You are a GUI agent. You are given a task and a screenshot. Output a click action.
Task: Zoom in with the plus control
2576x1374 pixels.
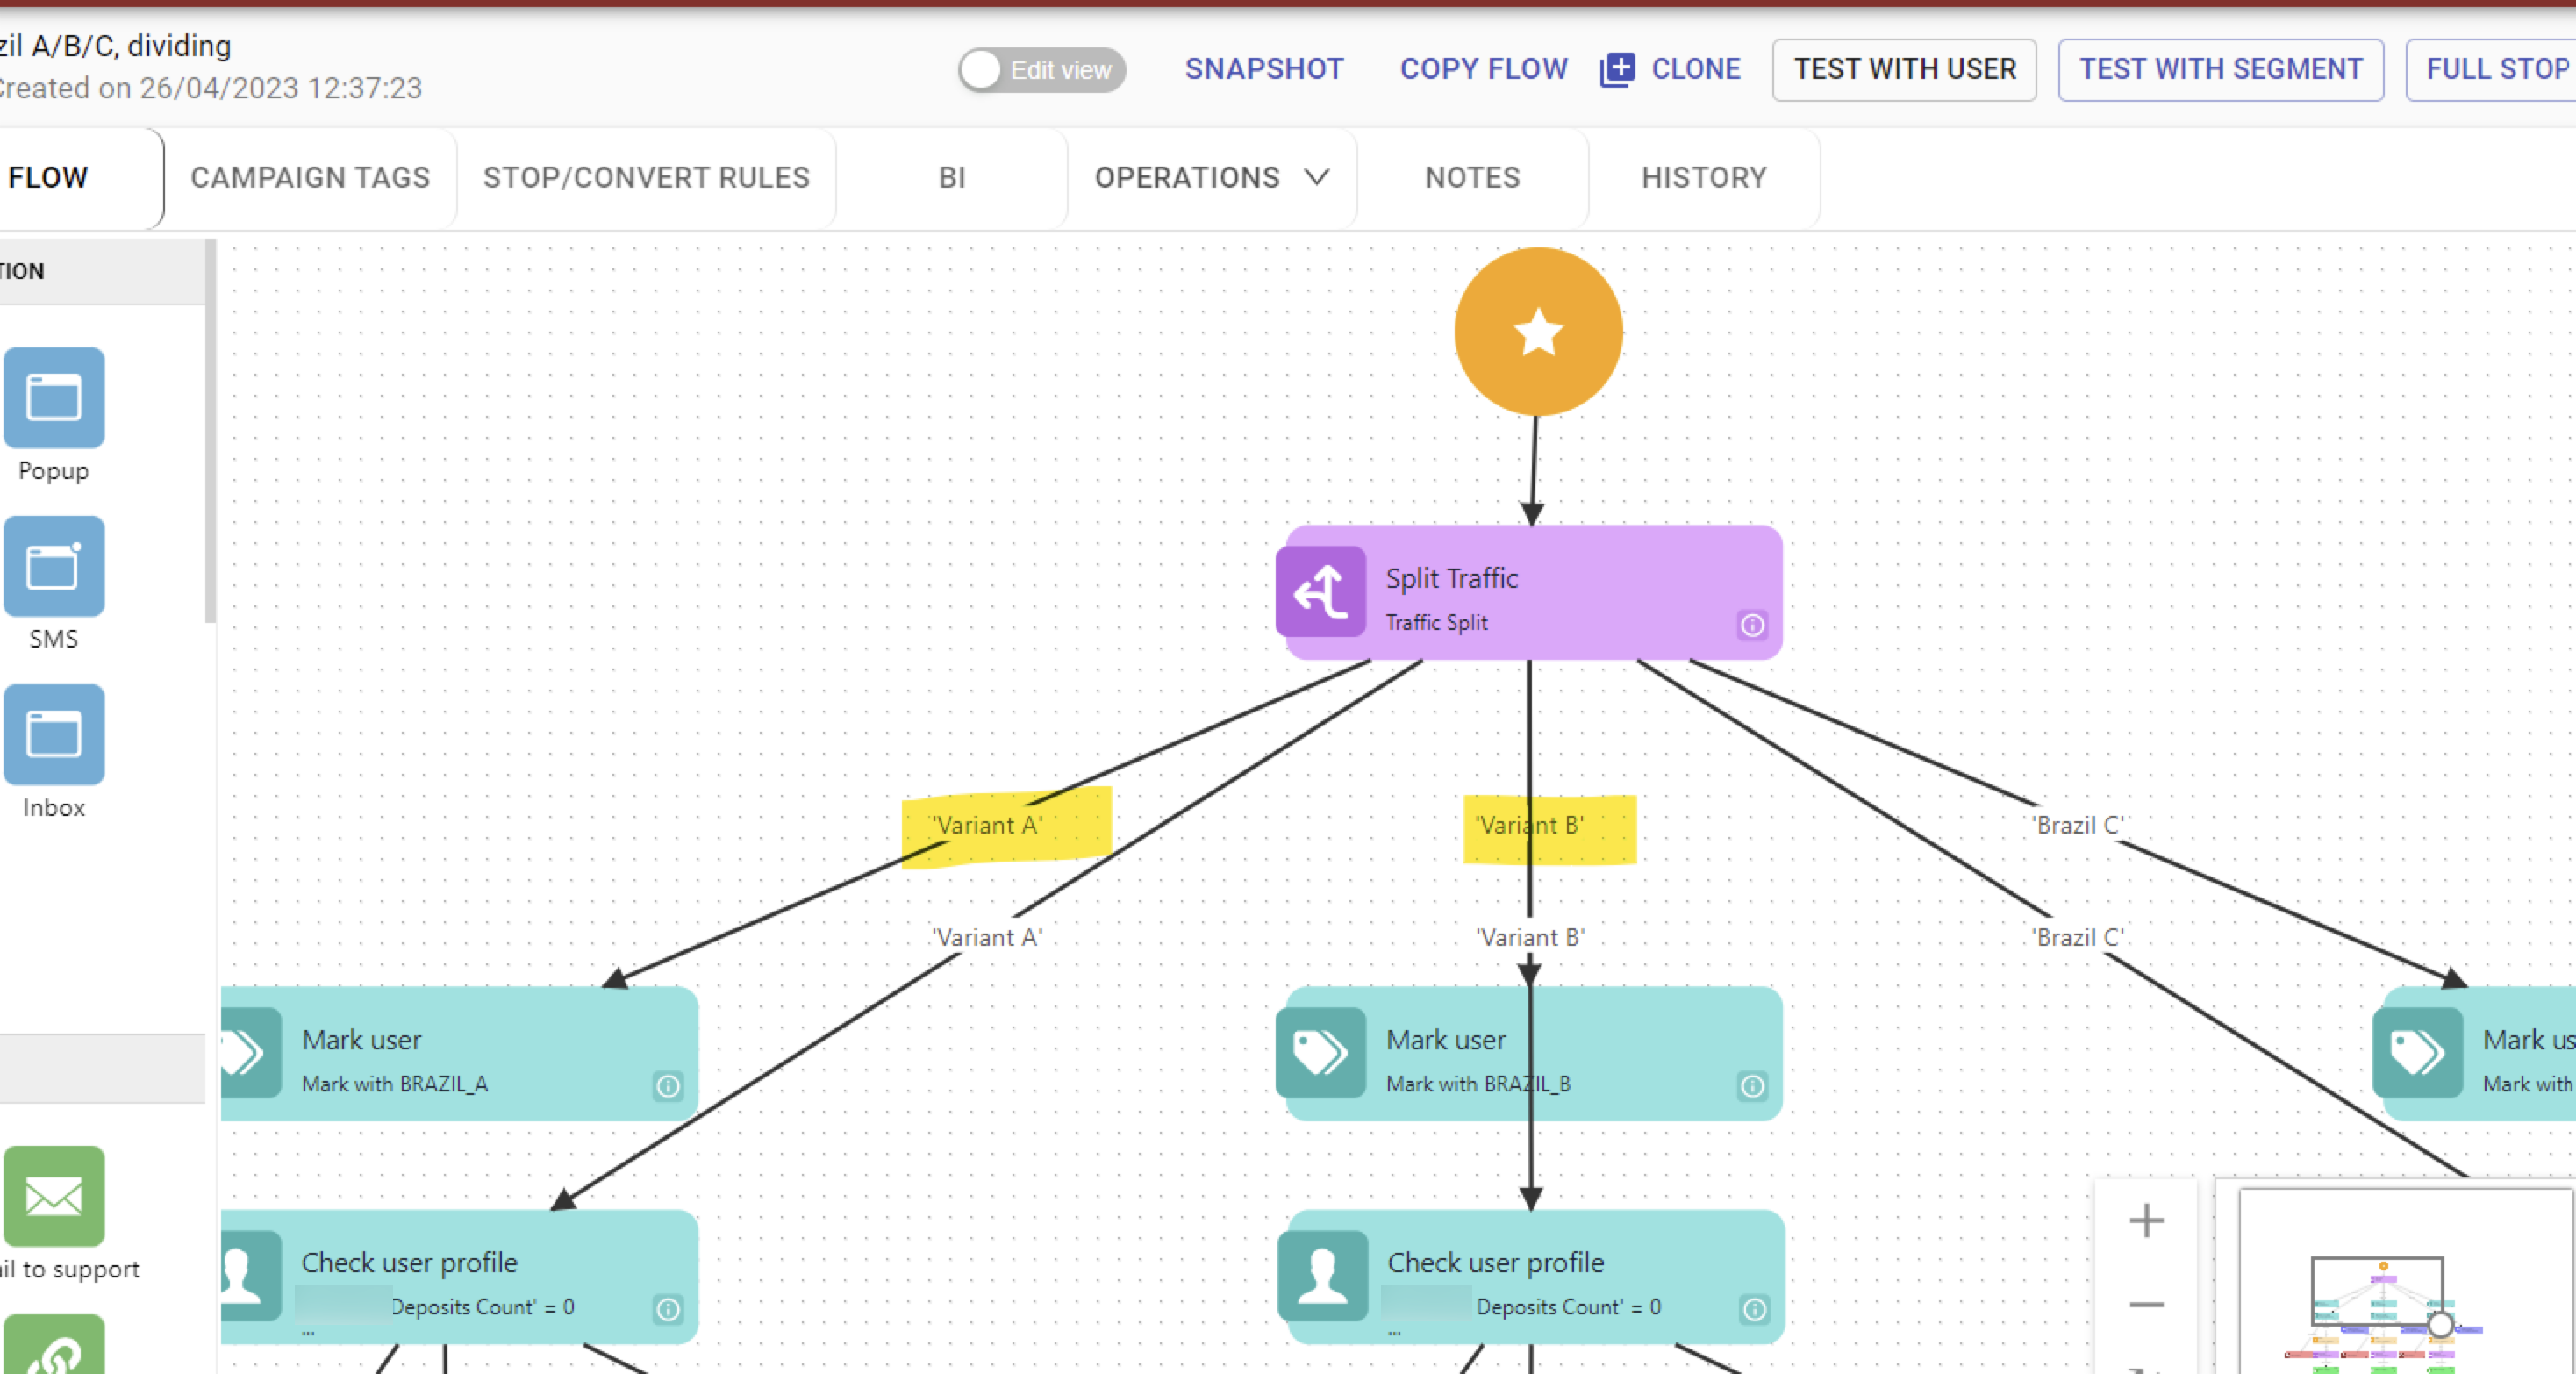(2146, 1220)
